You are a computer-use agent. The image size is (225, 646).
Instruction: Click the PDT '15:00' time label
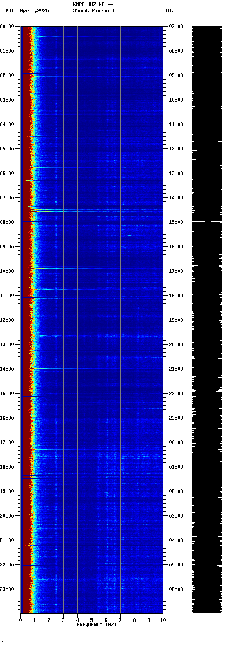click(x=7, y=394)
